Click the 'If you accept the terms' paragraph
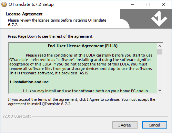 click(x=82, y=102)
